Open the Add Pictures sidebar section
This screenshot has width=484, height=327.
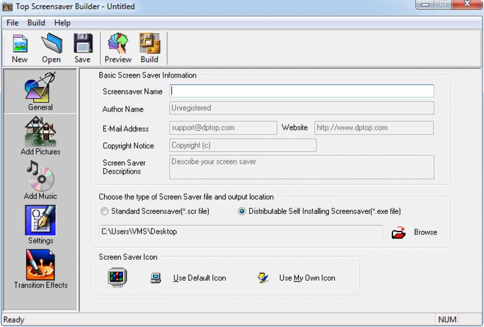click(x=40, y=136)
